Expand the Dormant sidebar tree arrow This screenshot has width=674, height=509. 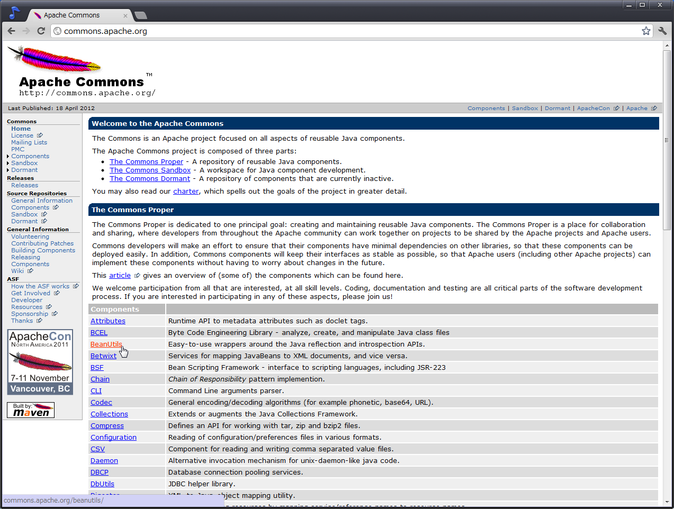coord(8,170)
